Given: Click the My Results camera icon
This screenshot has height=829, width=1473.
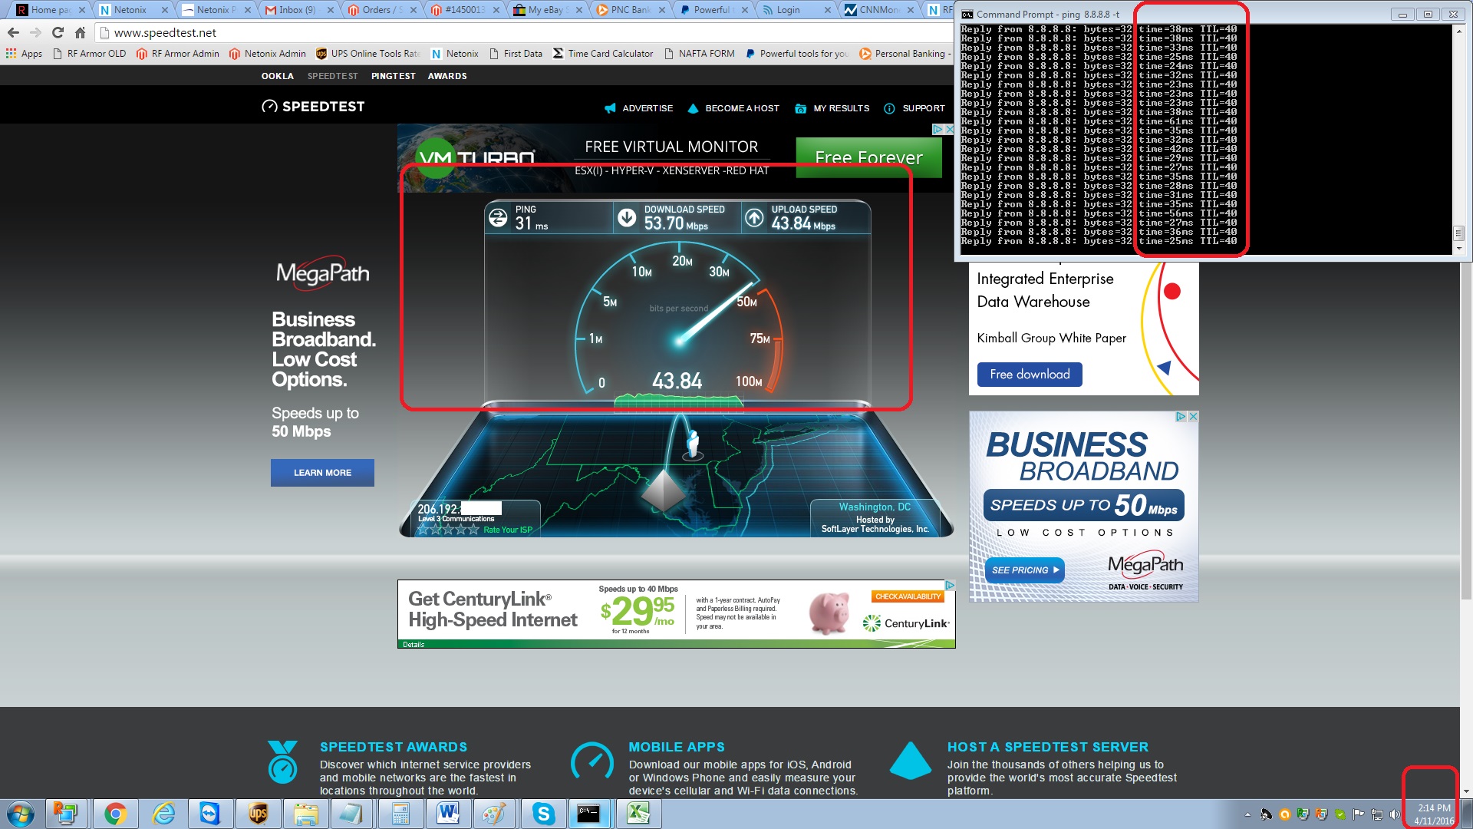Looking at the screenshot, I should [x=800, y=108].
